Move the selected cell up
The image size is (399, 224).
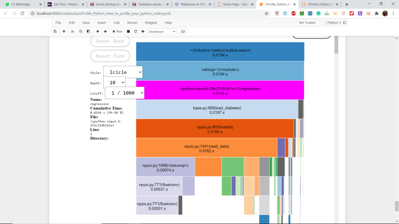point(97,31)
